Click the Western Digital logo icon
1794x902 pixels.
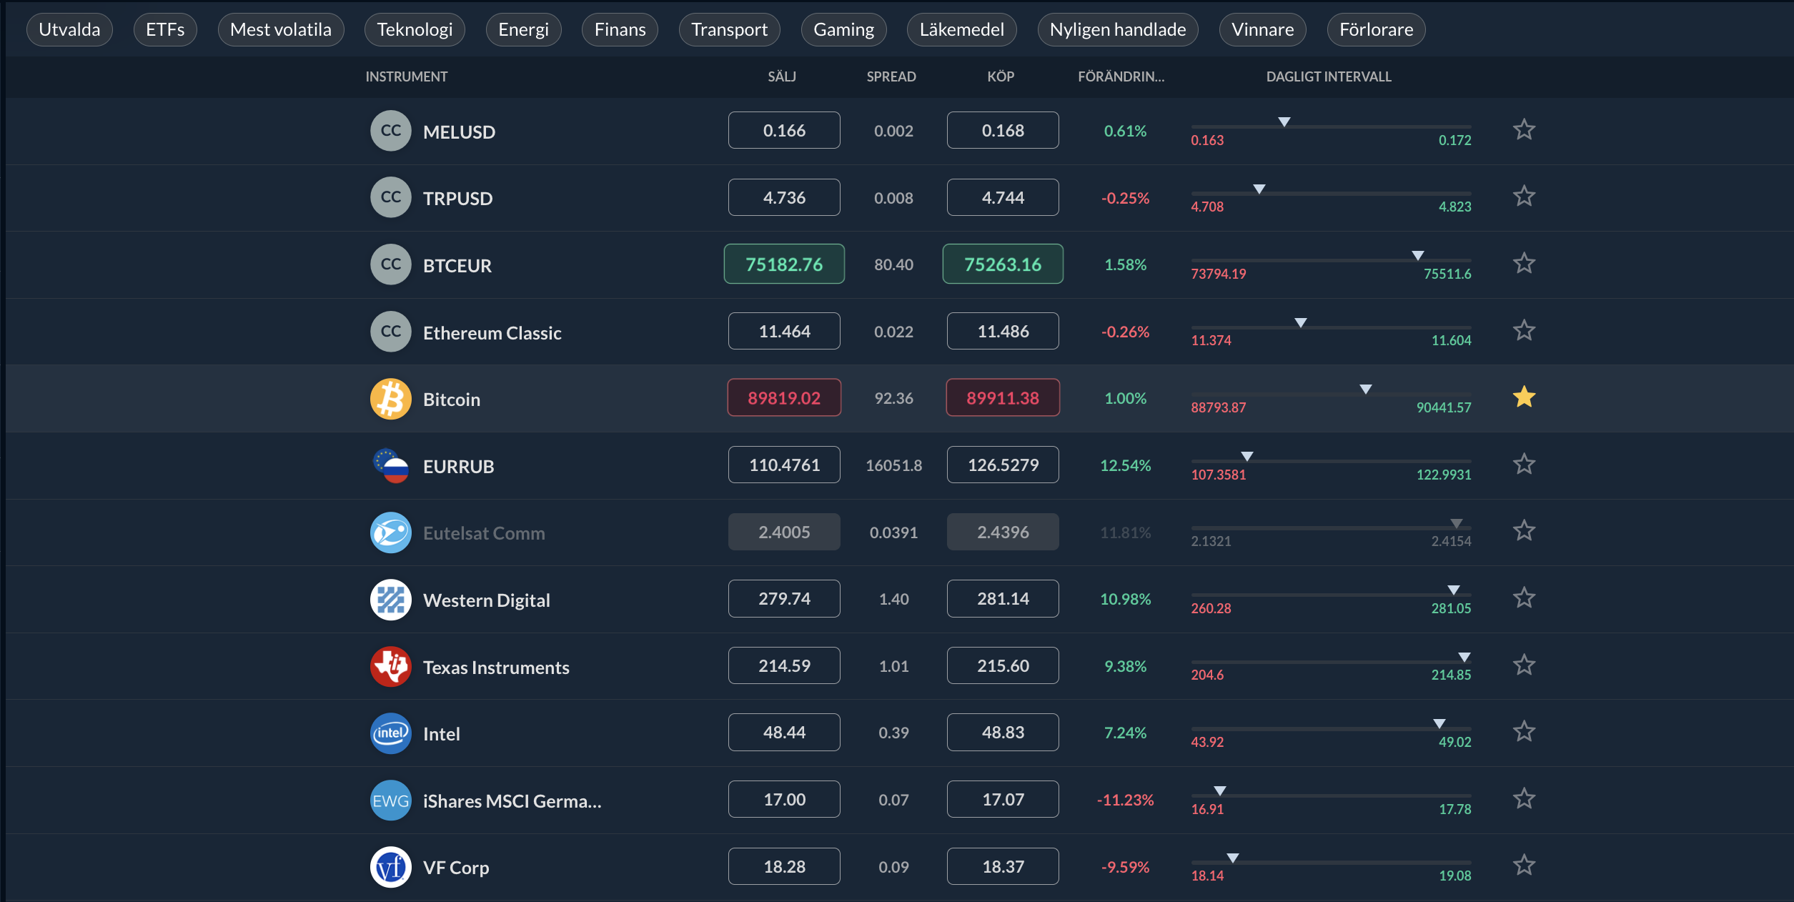[390, 600]
